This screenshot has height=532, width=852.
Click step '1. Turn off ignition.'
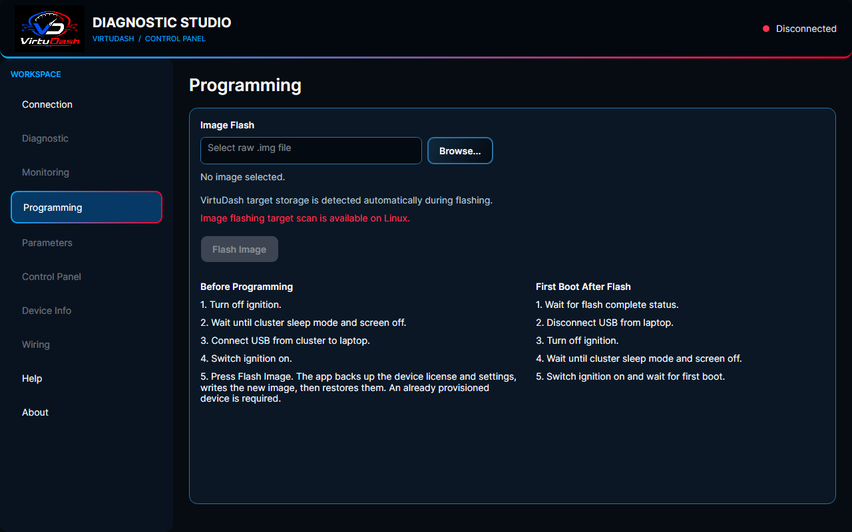tap(241, 305)
